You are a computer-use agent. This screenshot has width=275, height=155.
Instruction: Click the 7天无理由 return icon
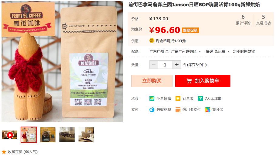point(200,98)
